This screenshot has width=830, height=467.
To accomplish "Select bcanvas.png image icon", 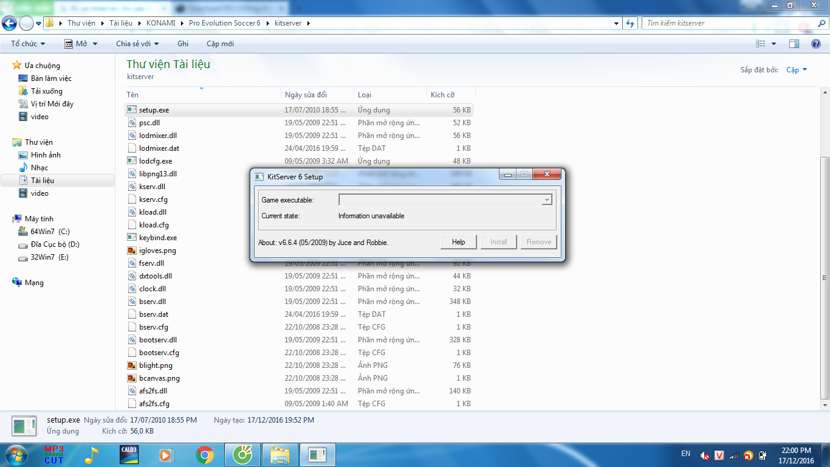I will pyautogui.click(x=132, y=378).
